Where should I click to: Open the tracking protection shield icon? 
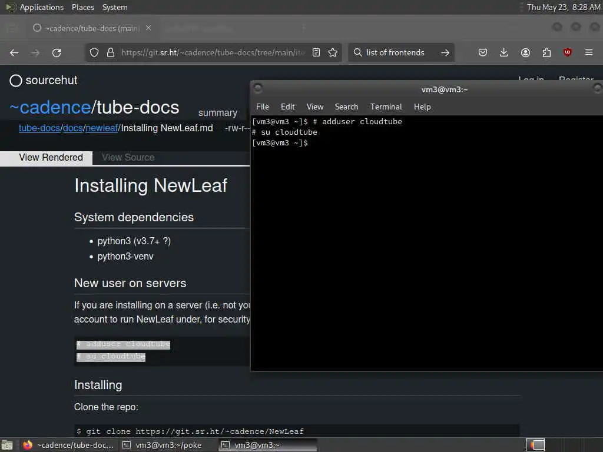pyautogui.click(x=94, y=52)
